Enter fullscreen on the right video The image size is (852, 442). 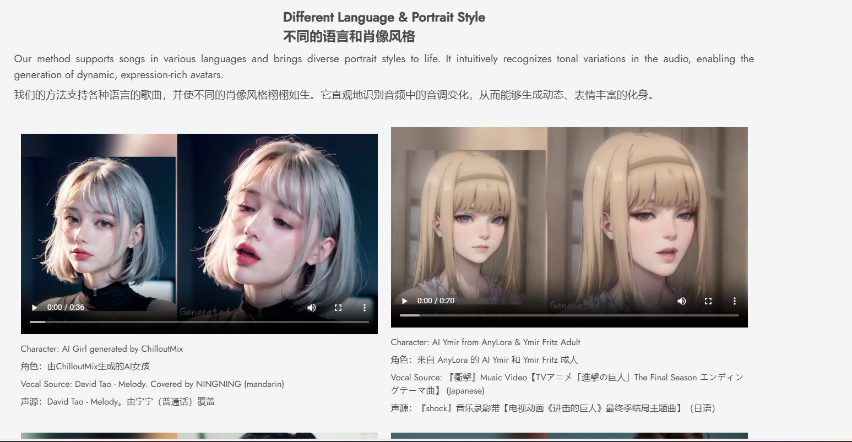click(708, 301)
